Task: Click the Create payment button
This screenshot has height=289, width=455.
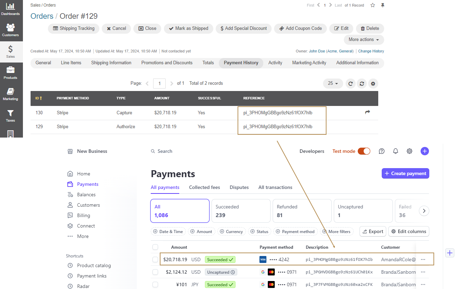Action: click(405, 173)
